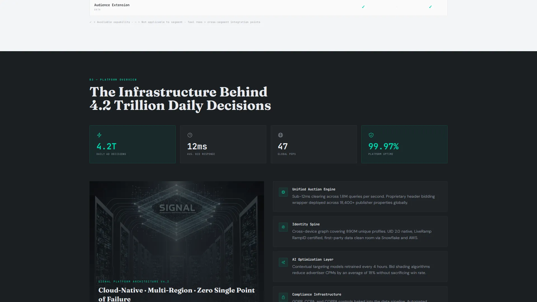
Task: Click the Unified Auction Engine title
Action: [314, 189]
